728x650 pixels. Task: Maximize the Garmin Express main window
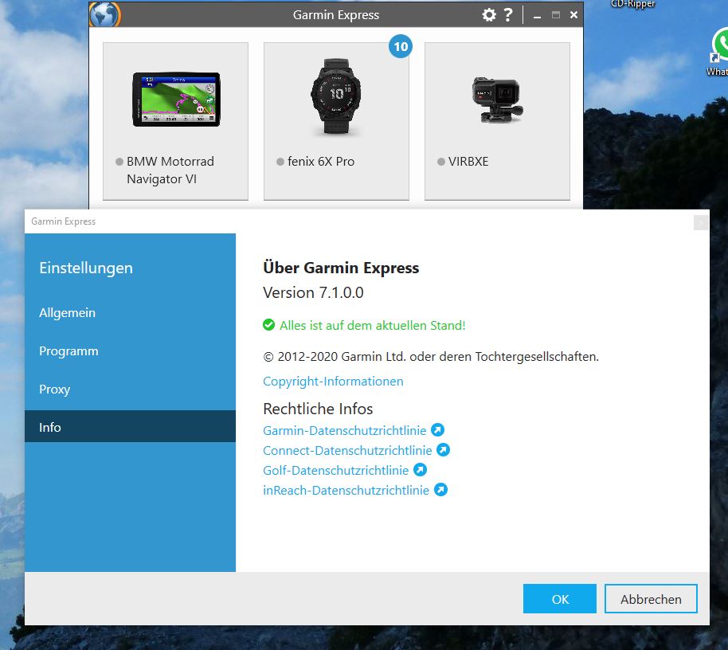(556, 15)
